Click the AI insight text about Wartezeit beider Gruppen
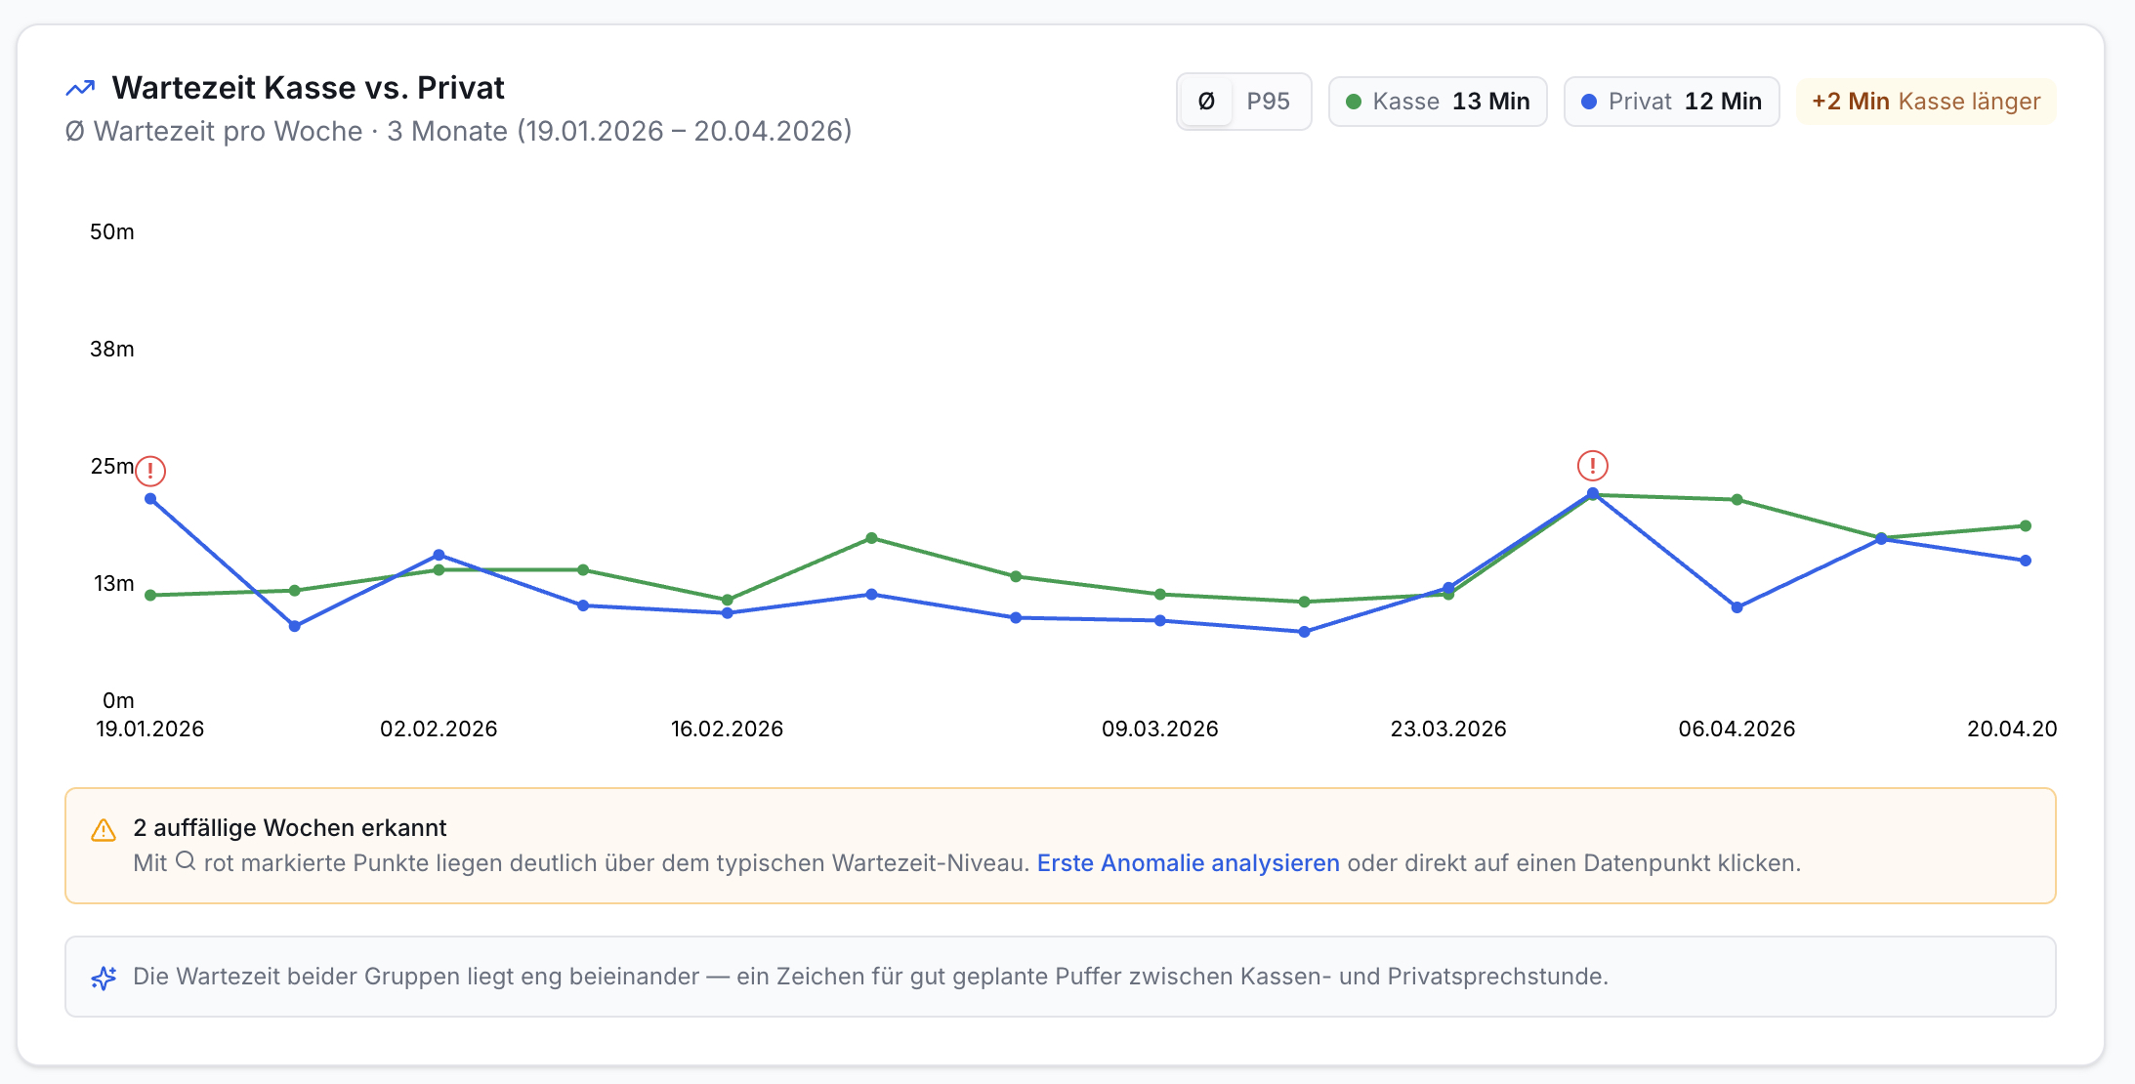2135x1084 pixels. coord(870,977)
